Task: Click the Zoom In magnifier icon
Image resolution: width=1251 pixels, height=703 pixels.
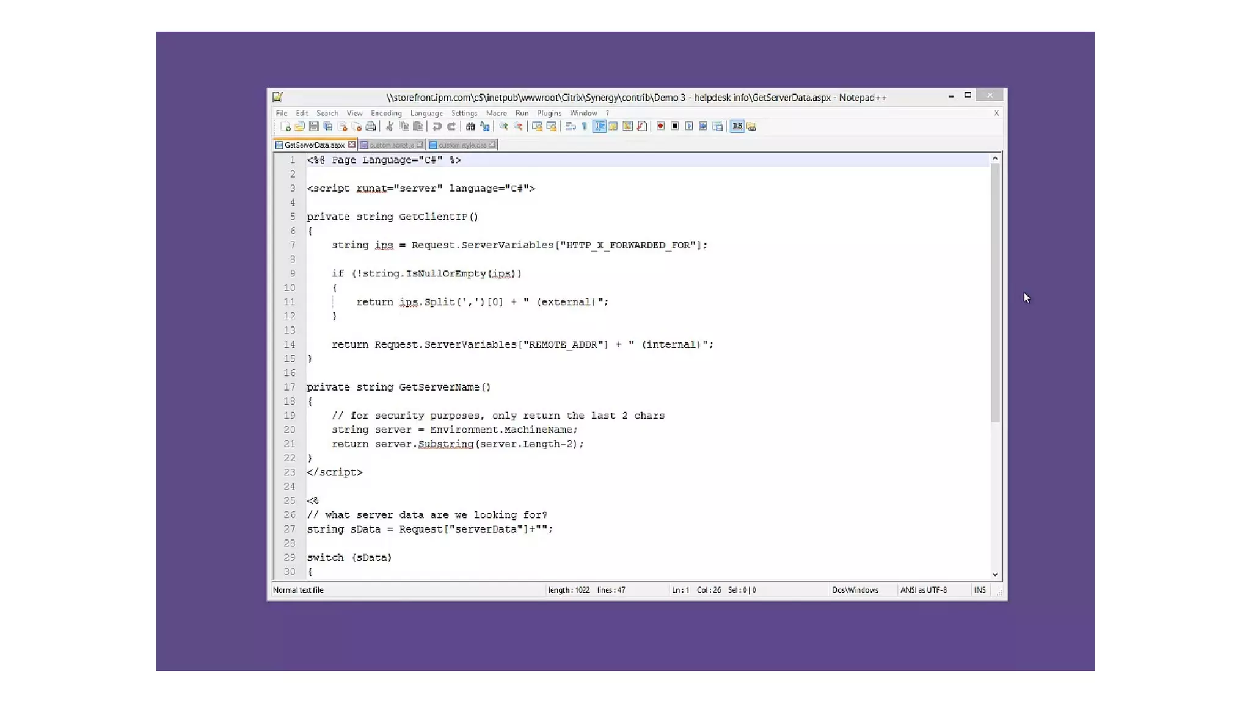Action: click(x=503, y=126)
